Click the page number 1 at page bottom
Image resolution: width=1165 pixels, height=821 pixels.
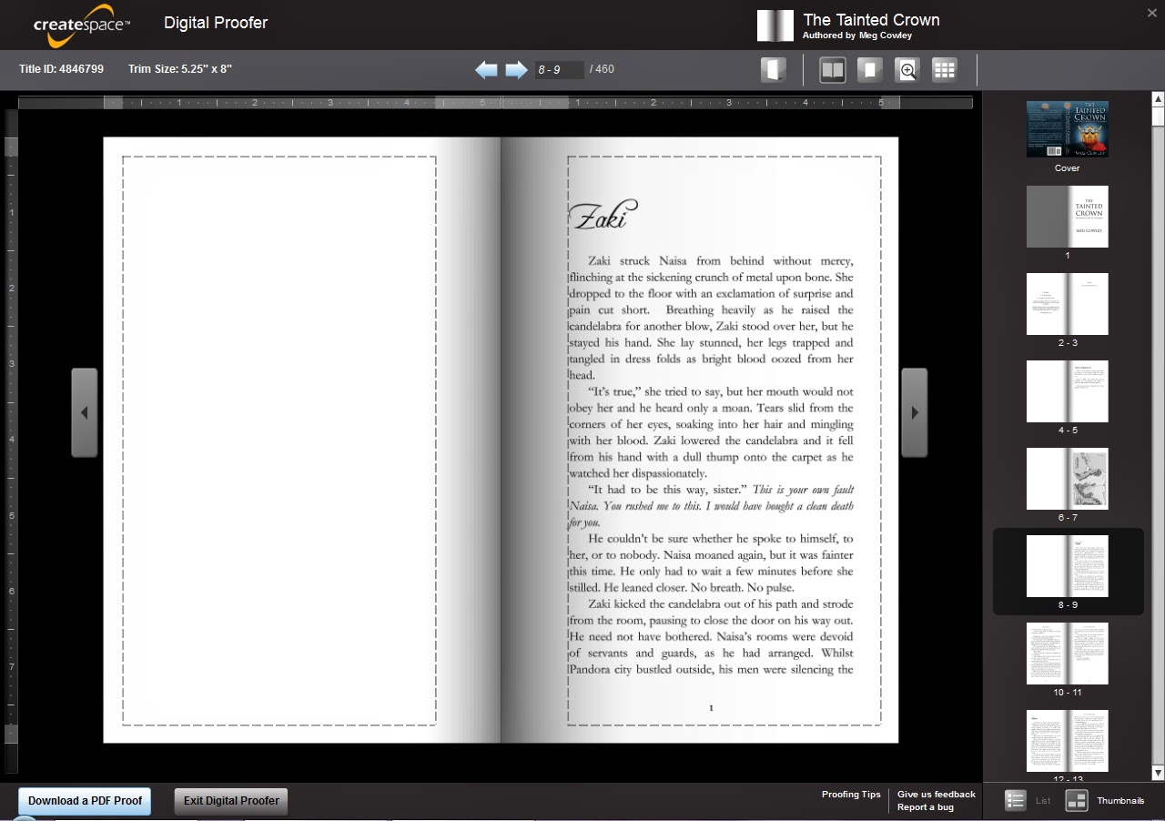(711, 707)
